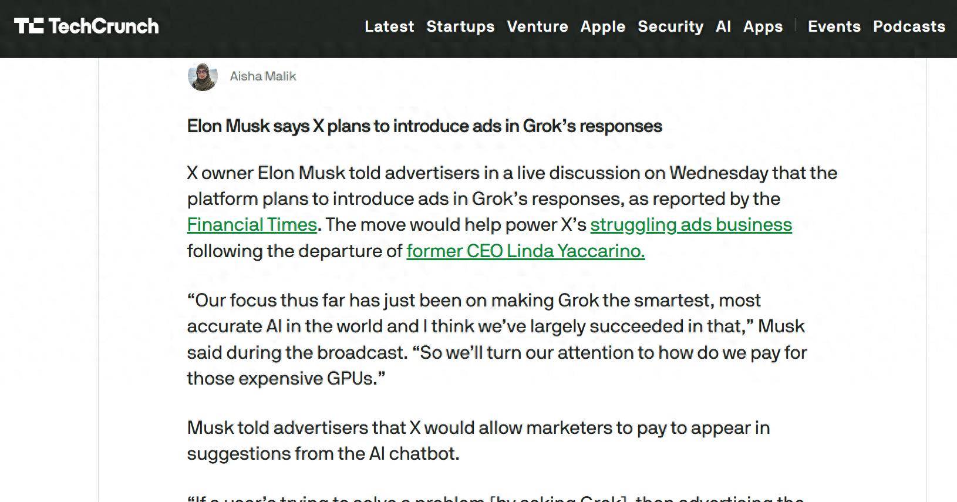Viewport: 957px width, 502px height.
Task: Open the Podcasts page
Action: tap(909, 26)
